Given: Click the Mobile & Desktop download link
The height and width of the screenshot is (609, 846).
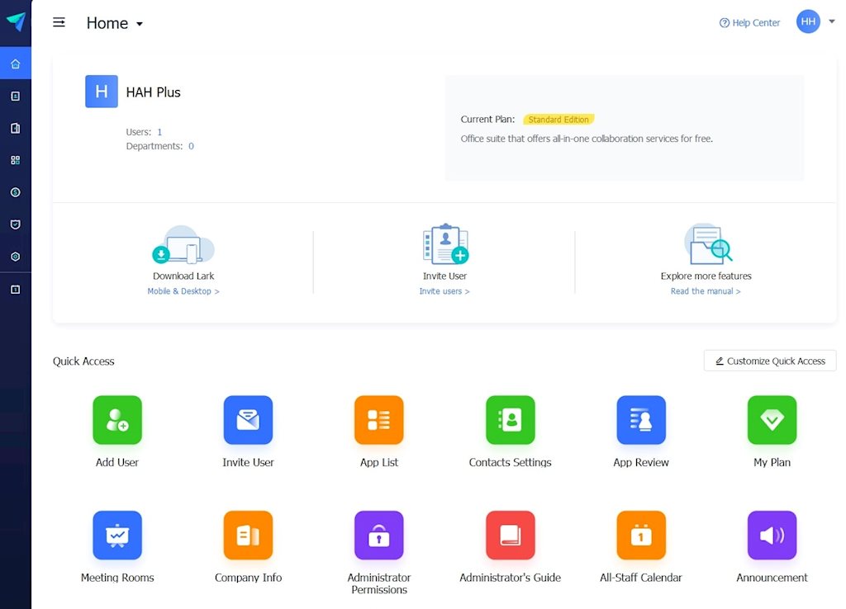Looking at the screenshot, I should [183, 291].
